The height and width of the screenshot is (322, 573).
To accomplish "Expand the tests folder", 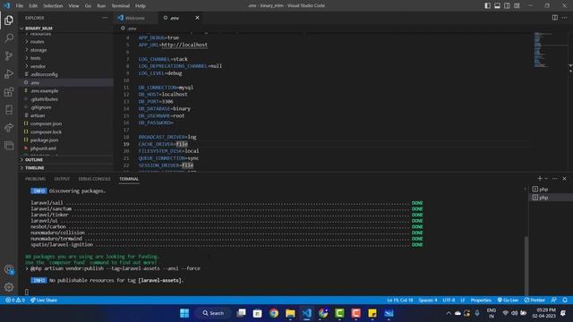I will coord(36,58).
